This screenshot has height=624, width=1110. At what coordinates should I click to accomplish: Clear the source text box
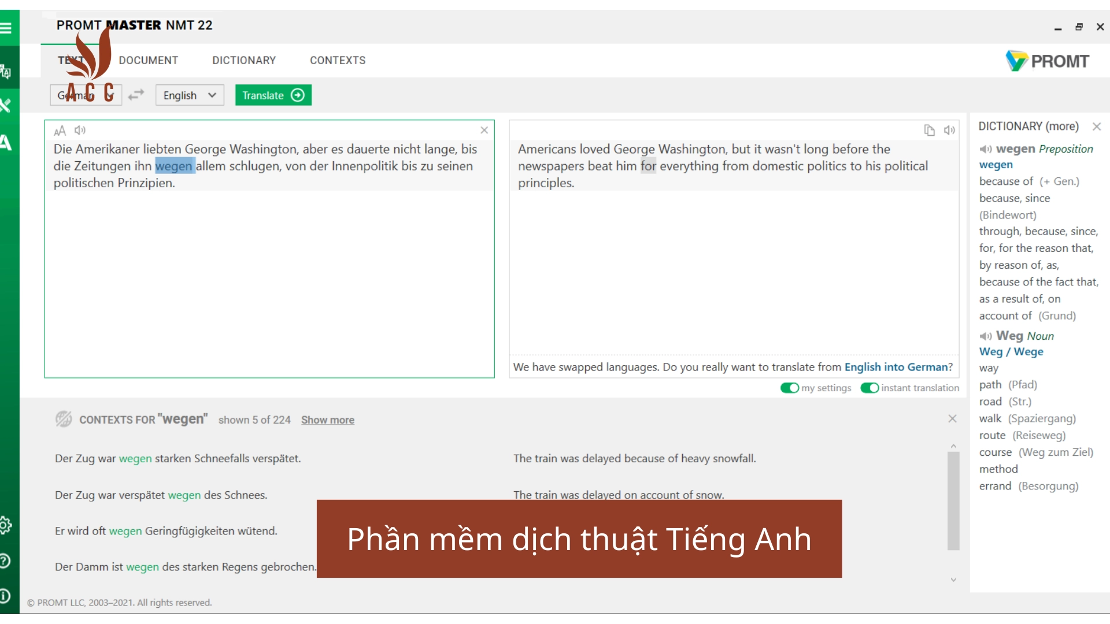pos(484,130)
